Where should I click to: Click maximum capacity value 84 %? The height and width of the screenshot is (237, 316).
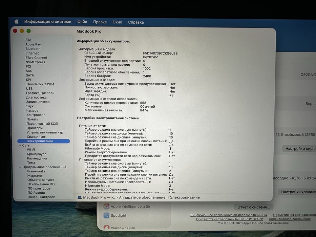(144, 110)
